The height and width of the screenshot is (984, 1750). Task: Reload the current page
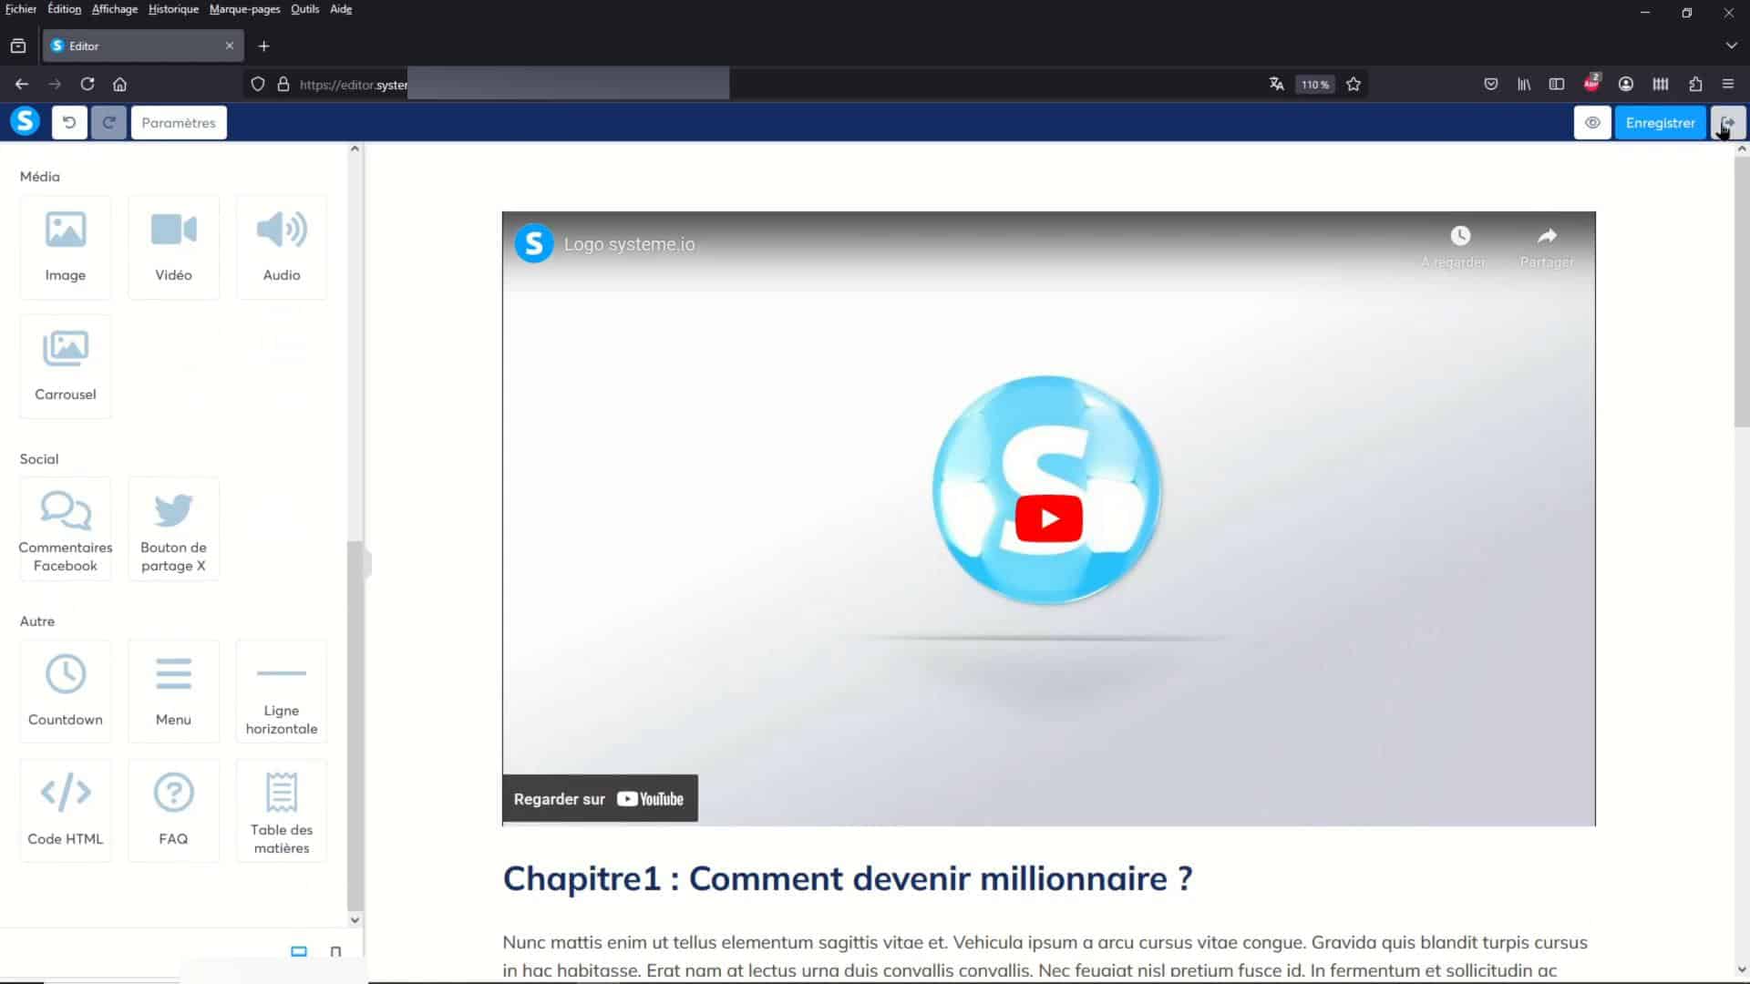click(x=87, y=84)
